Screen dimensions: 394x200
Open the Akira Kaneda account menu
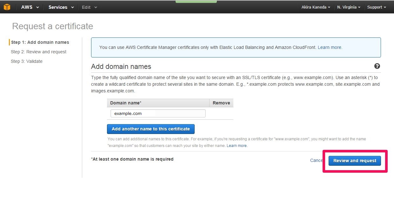click(x=316, y=7)
